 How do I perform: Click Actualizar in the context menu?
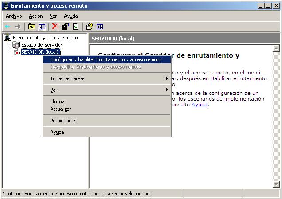[x=60, y=109]
